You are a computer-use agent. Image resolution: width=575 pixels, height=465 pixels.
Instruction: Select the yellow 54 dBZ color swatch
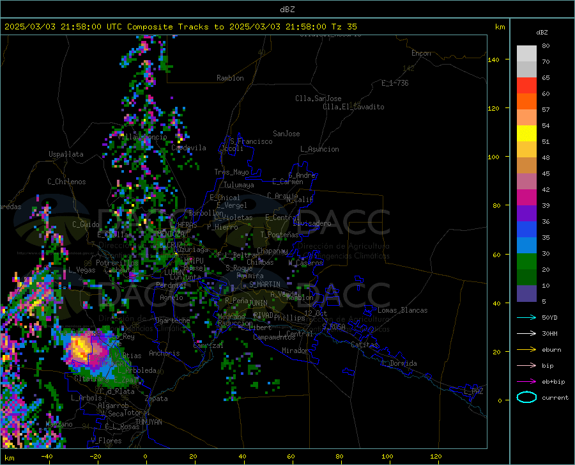click(526, 134)
